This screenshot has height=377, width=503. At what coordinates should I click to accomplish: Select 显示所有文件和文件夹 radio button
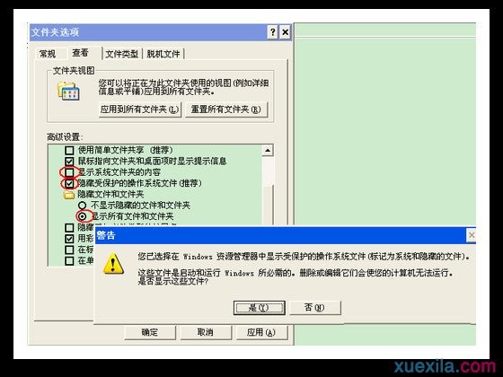(83, 216)
